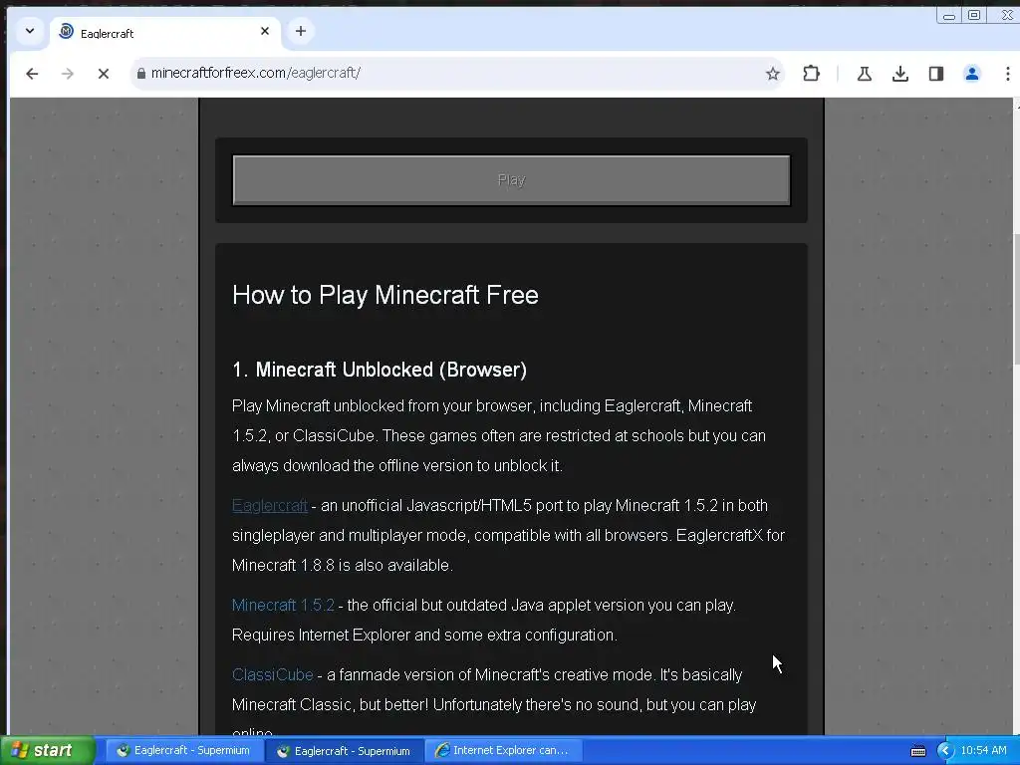Click the 10:54 AM clock
The width and height of the screenshot is (1020, 765).
click(x=983, y=750)
